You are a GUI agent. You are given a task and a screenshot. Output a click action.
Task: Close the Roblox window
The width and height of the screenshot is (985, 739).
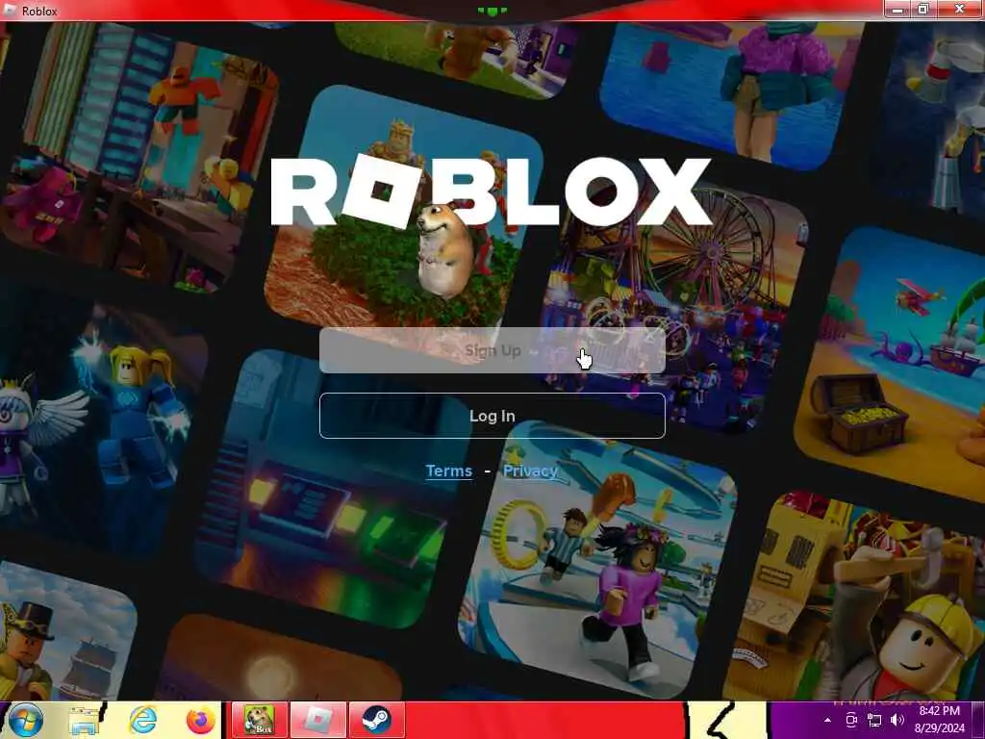[x=959, y=9]
